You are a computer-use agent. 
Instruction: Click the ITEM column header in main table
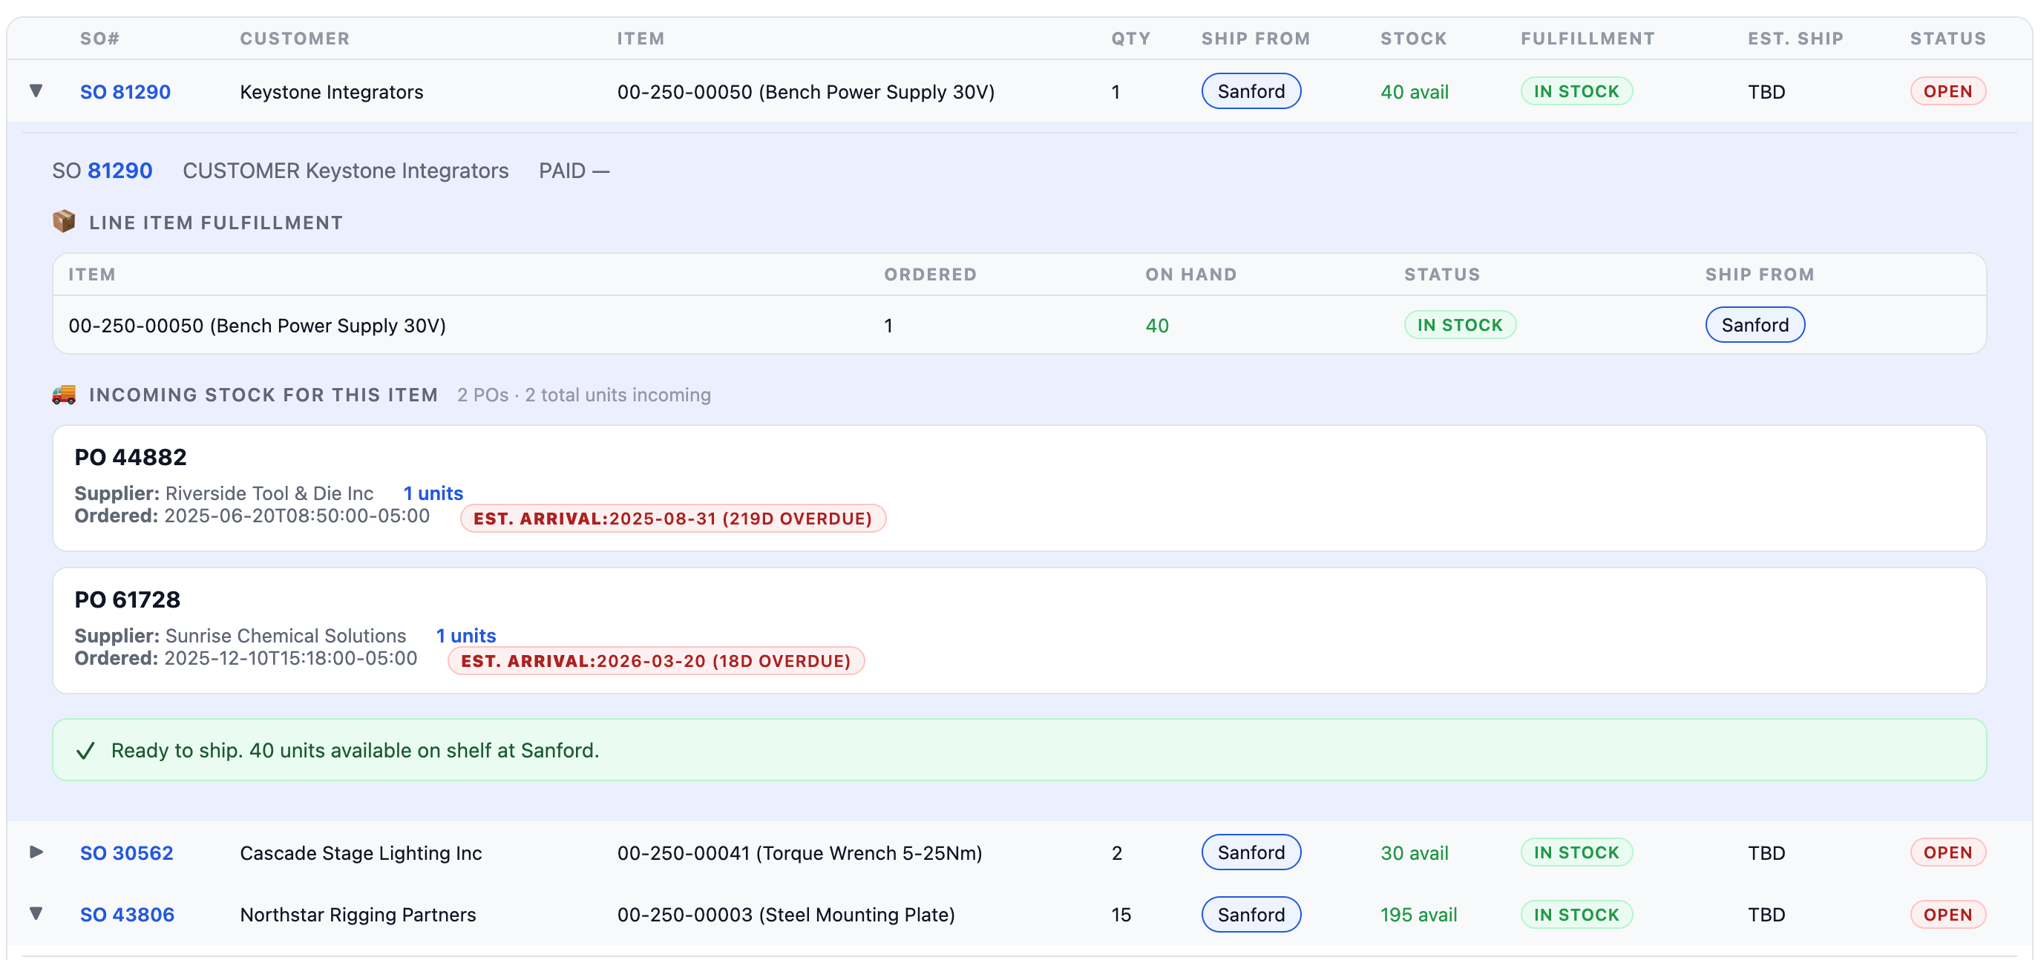641,39
